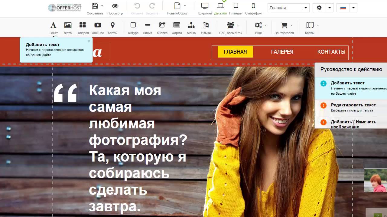387x217 pixels.
Task: Expand the folded map Карты dropdown arrow
Action: point(317,25)
